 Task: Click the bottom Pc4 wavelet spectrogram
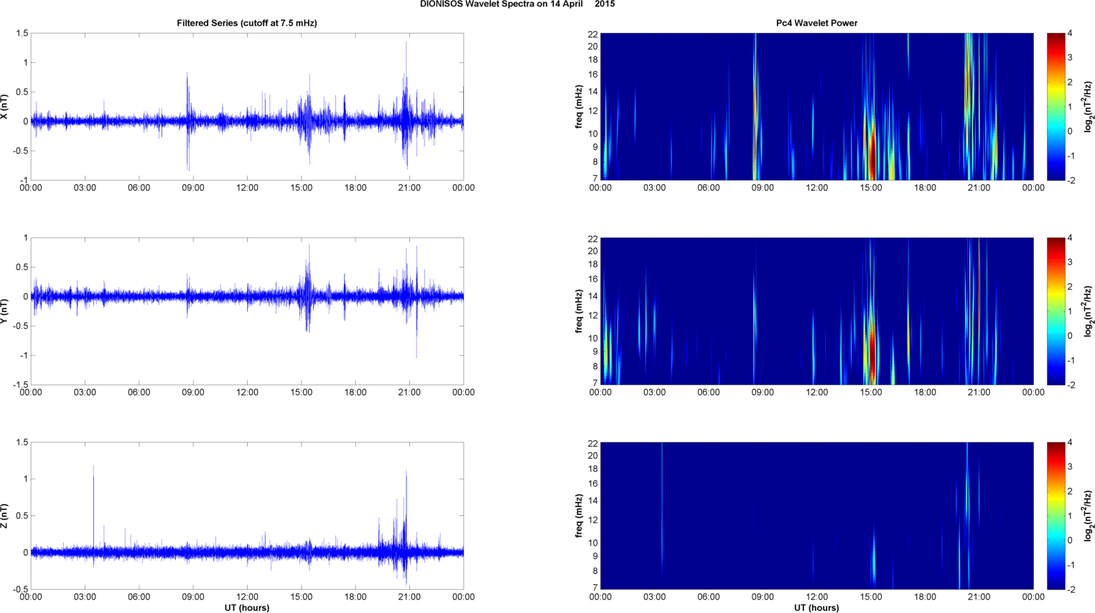click(x=816, y=515)
